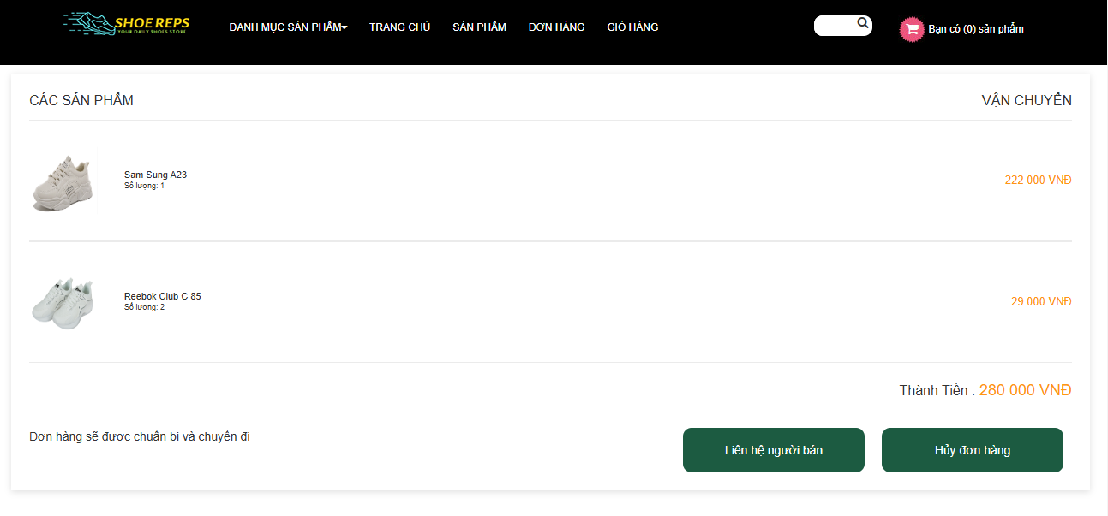This screenshot has height=516, width=1108.
Task: Select the Sam Sung A23 product name
Action: coord(155,175)
